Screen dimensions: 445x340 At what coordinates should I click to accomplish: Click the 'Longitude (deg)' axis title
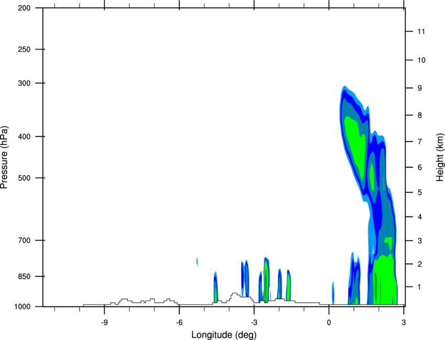click(224, 335)
